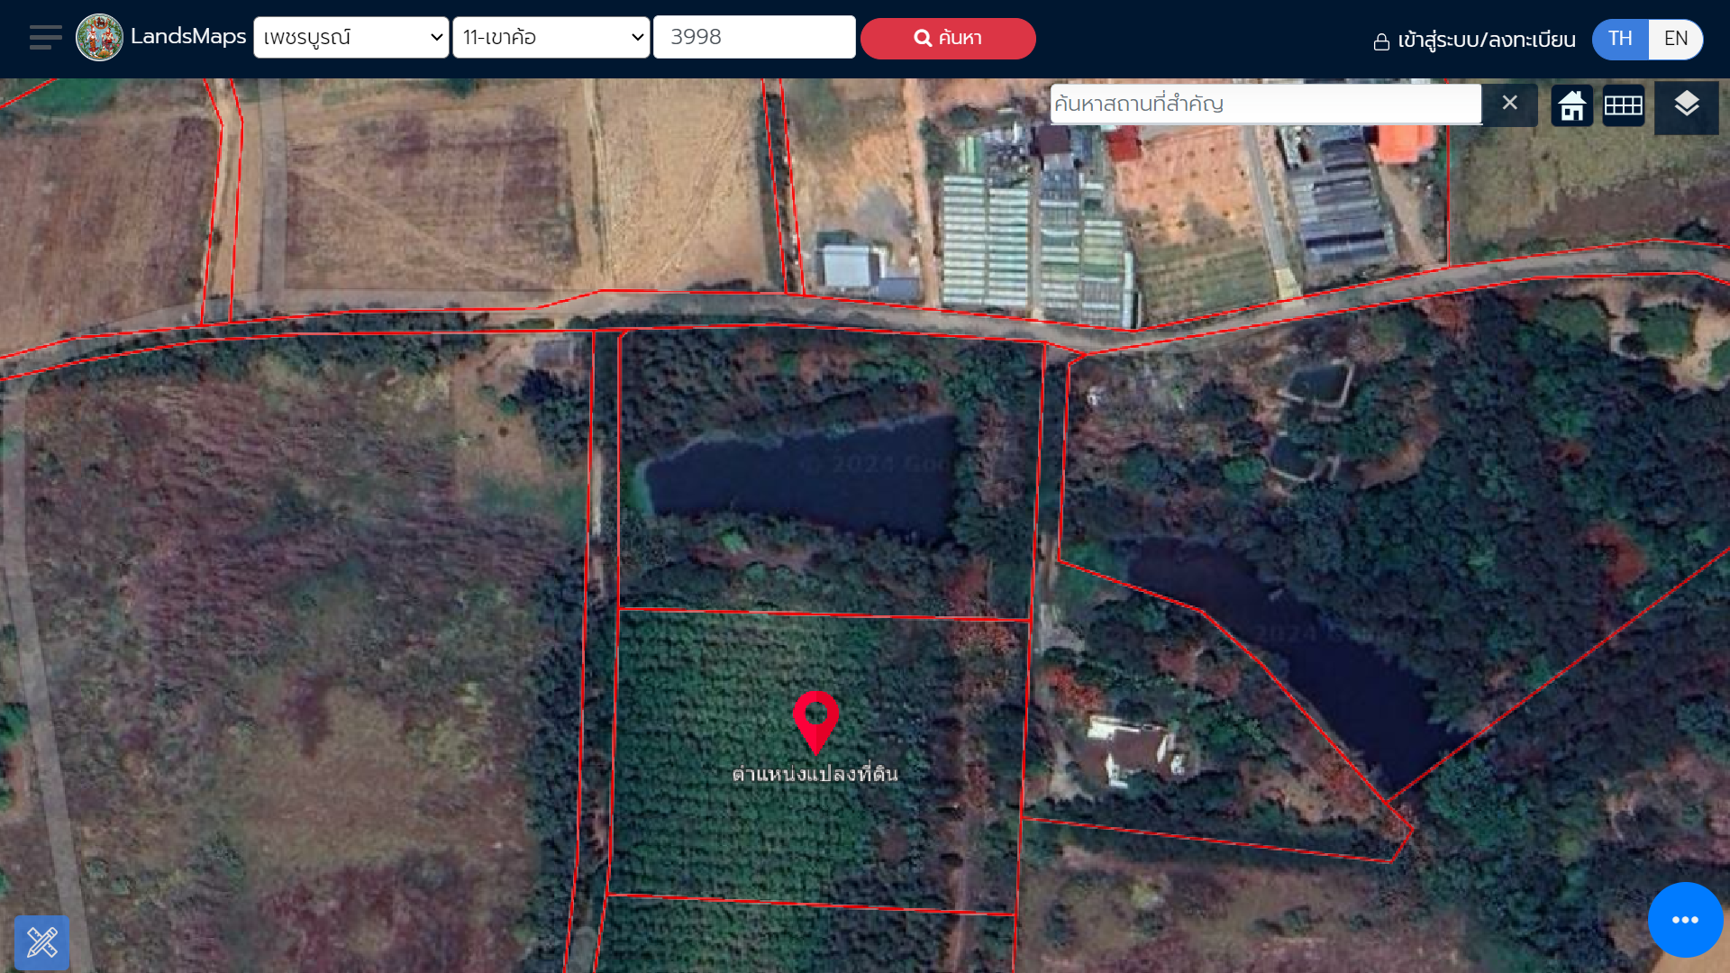This screenshot has width=1730, height=973.
Task: Clear the landmark search box
Action: [x=1510, y=104]
